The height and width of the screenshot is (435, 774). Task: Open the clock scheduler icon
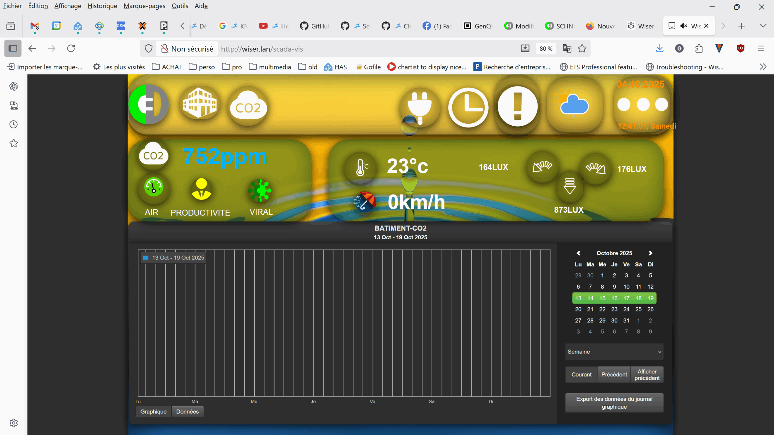468,107
